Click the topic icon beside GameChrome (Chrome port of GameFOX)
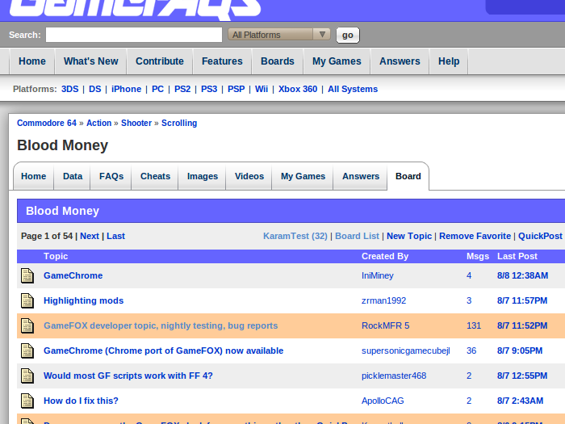Screen dimensions: 565x424 pos(27,351)
